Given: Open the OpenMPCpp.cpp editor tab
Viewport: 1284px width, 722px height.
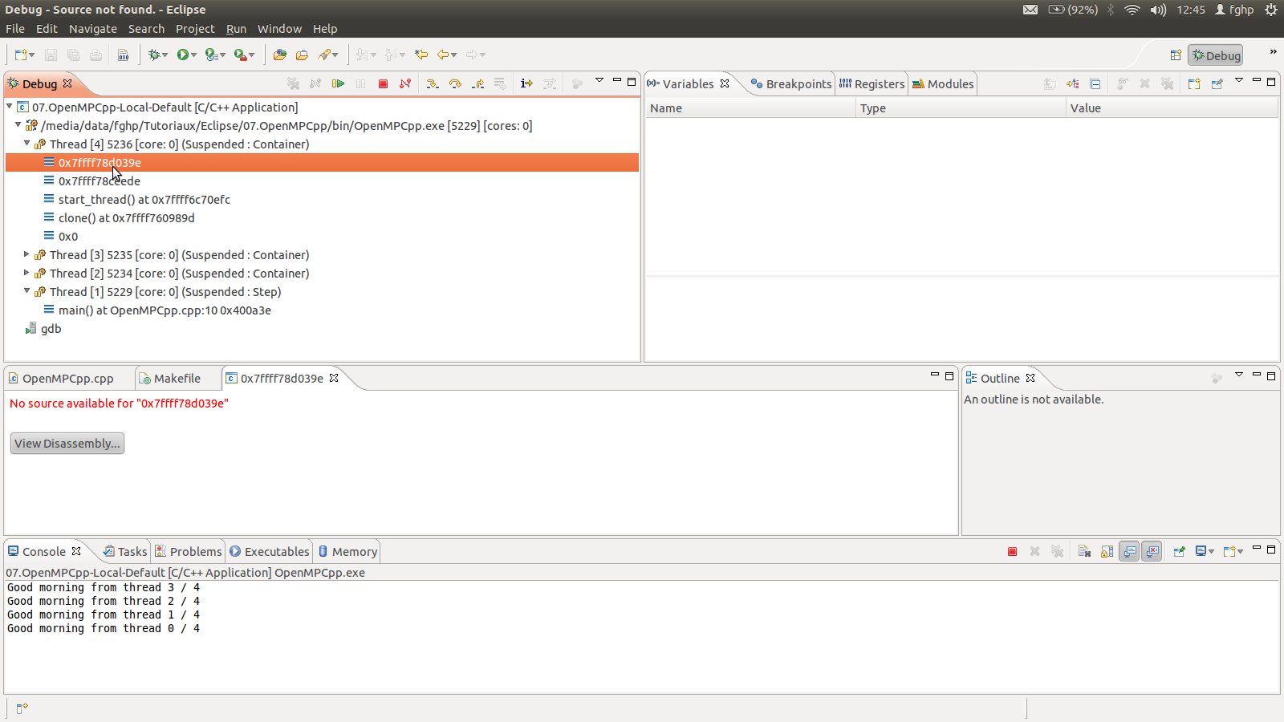Looking at the screenshot, I should [61, 378].
